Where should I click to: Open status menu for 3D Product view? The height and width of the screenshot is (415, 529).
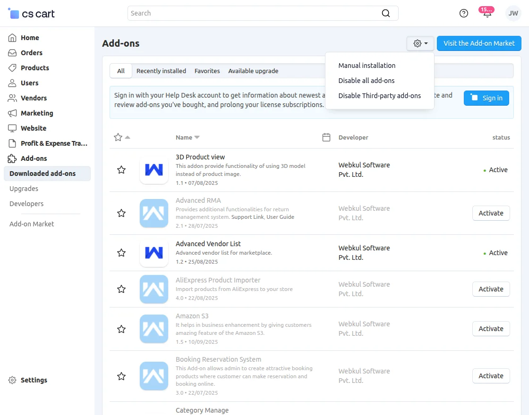pos(495,170)
